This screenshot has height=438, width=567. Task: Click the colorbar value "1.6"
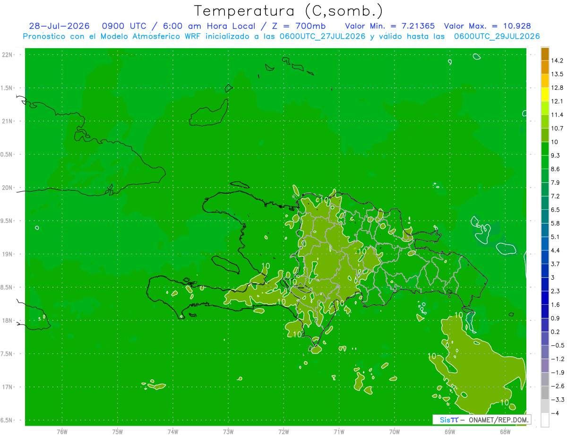point(557,305)
